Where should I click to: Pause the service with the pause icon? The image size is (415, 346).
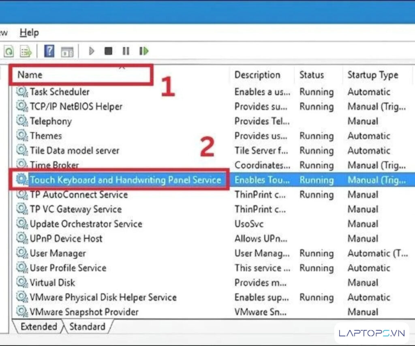(126, 51)
